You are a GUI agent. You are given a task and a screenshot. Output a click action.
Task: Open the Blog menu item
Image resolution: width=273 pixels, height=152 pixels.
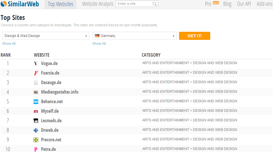227,4
